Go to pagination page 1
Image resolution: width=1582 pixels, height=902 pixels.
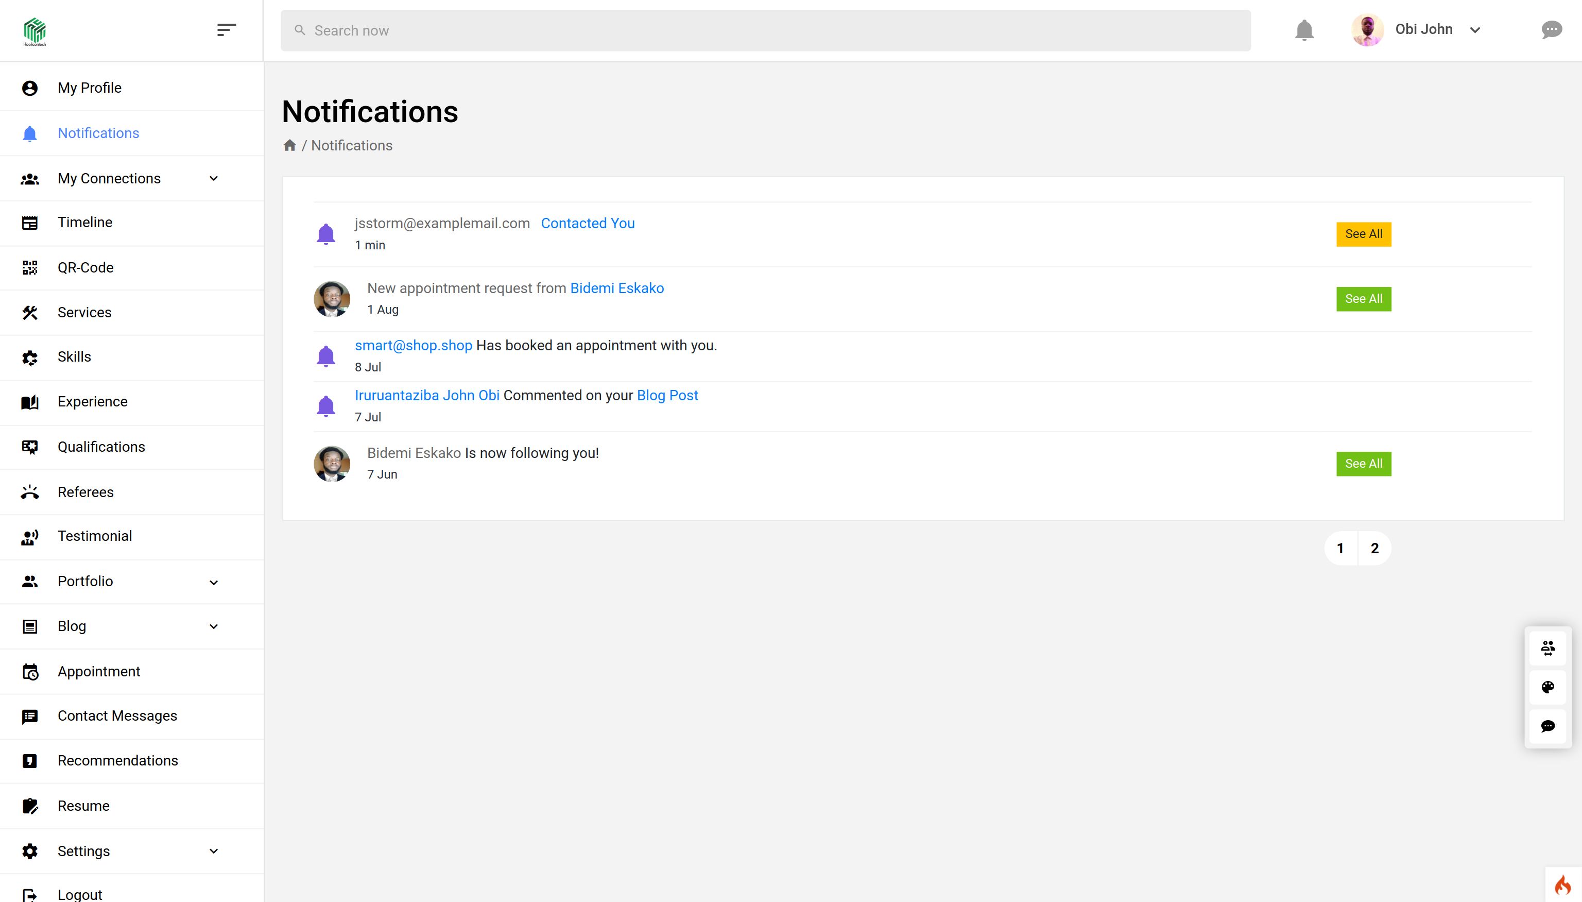1340,548
